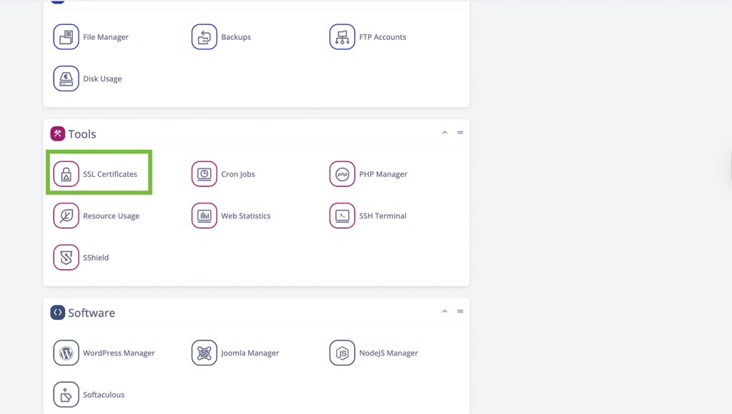Open the SShield icon
The height and width of the screenshot is (414, 732).
[66, 258]
